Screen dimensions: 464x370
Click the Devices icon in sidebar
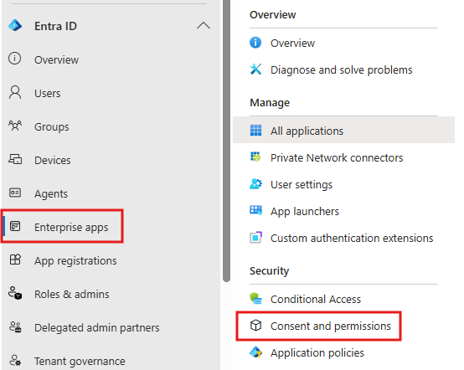pyautogui.click(x=15, y=159)
